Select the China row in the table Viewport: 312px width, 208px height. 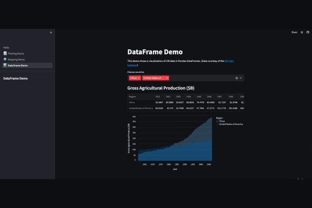[133, 102]
